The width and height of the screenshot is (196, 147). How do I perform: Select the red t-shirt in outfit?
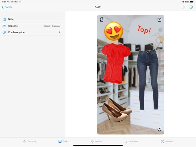(x=116, y=63)
